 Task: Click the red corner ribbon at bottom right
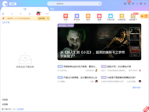tap(146, 109)
